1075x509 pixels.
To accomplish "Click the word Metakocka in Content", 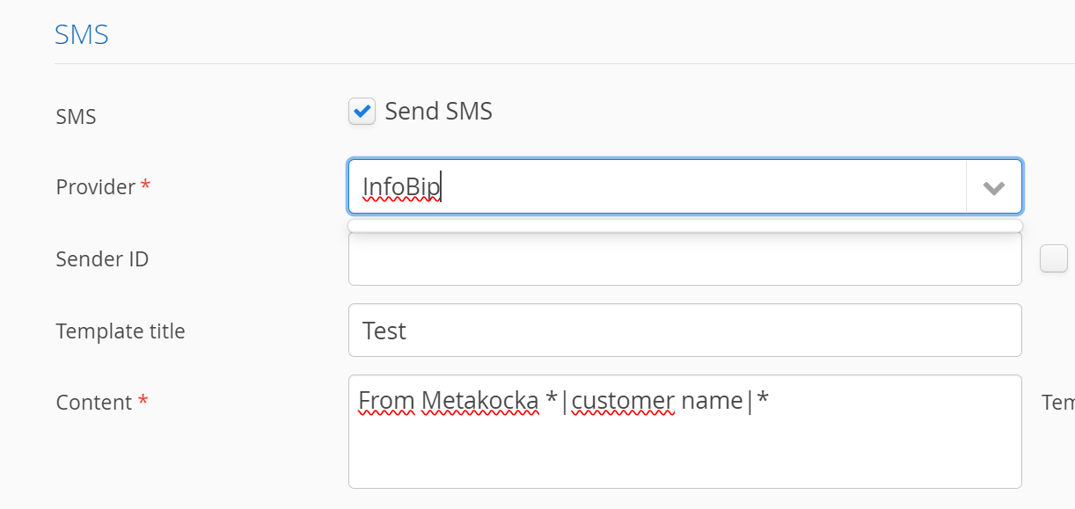I will pyautogui.click(x=479, y=401).
